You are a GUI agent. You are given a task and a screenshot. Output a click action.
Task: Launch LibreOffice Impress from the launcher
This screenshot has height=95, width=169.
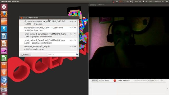click(4, 44)
